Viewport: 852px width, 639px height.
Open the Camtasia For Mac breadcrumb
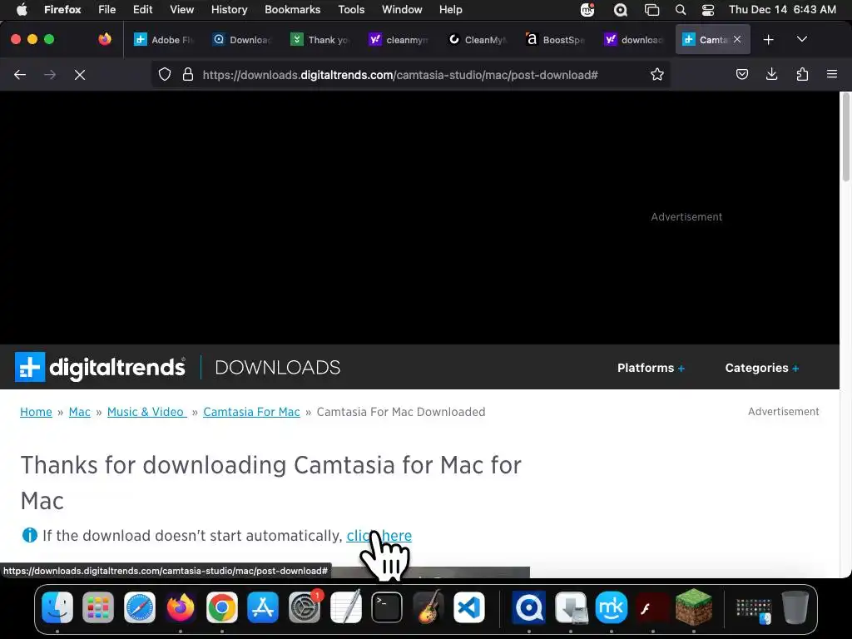click(251, 412)
